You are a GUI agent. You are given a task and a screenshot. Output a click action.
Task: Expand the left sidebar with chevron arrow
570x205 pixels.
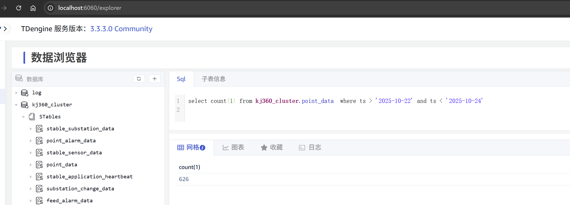[x=5, y=29]
